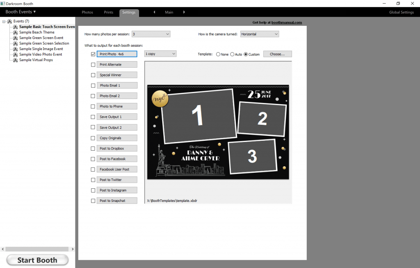Click icon beside Sample Single Image Event
420x268 pixels.
(x=16, y=49)
